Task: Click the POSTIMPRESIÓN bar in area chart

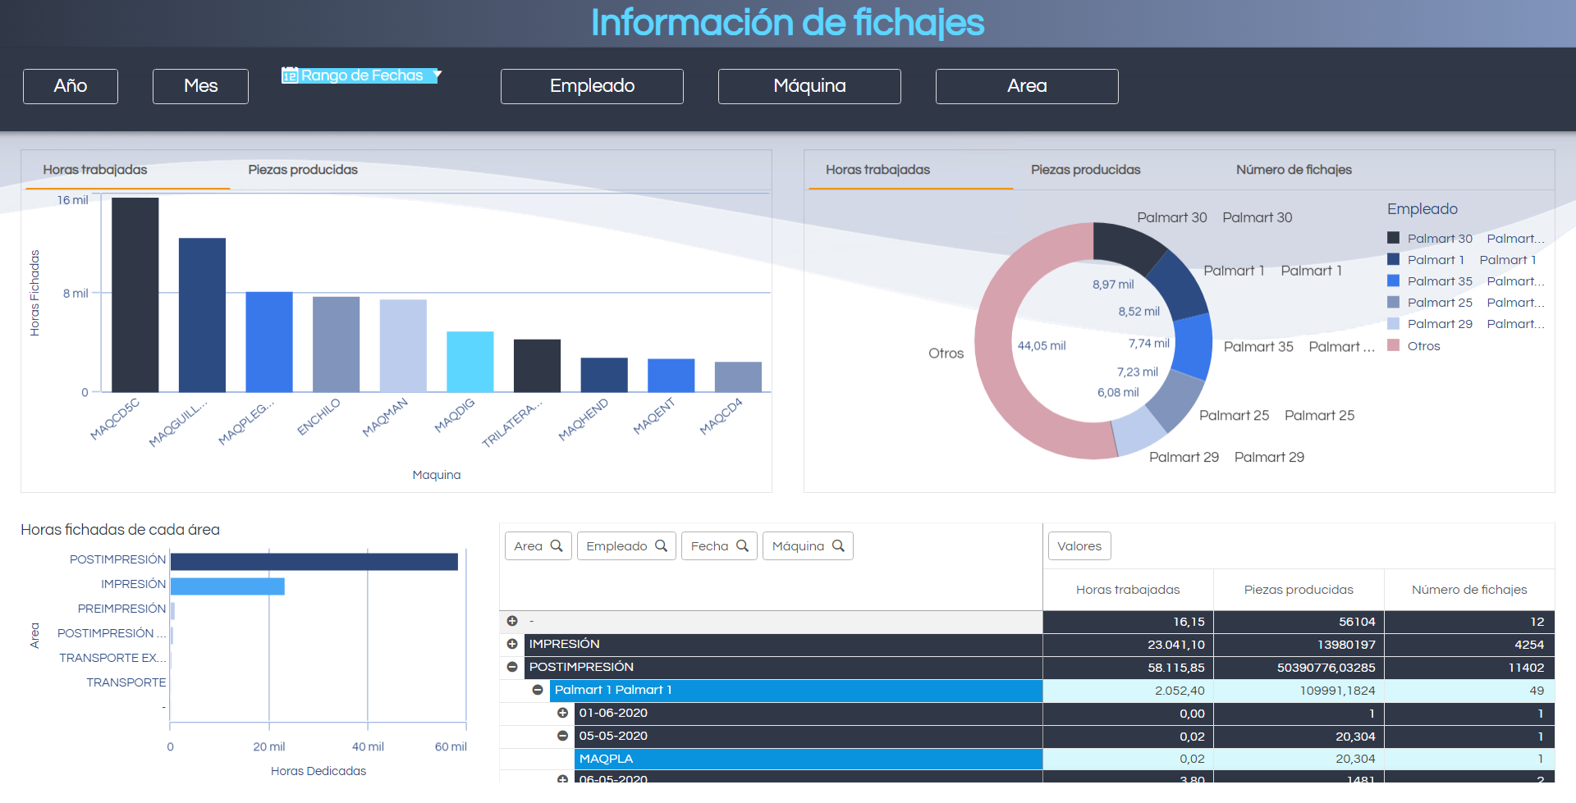Action: point(314,561)
